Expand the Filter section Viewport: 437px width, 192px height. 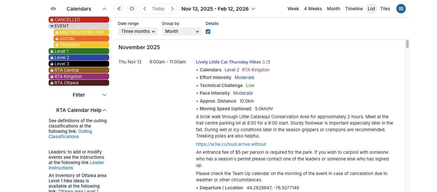(105, 95)
